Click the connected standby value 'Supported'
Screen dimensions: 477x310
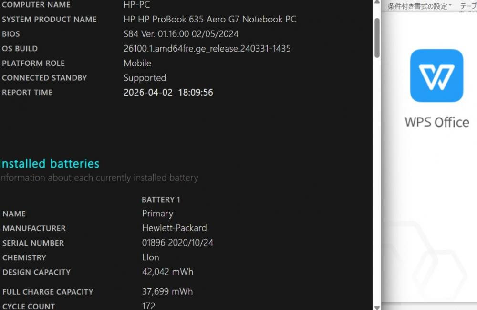tap(145, 78)
